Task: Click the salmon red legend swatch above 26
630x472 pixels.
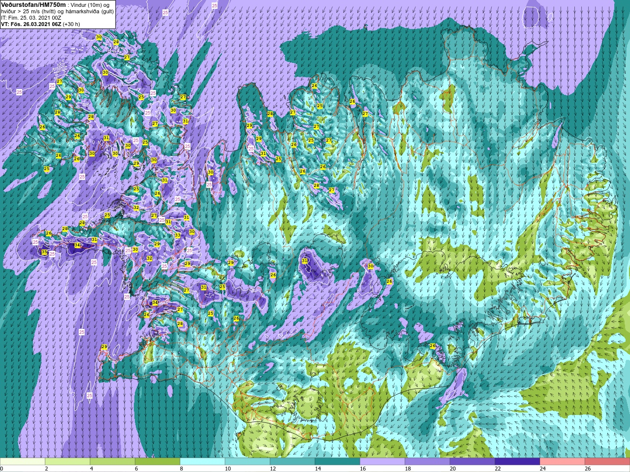Action: point(607,462)
